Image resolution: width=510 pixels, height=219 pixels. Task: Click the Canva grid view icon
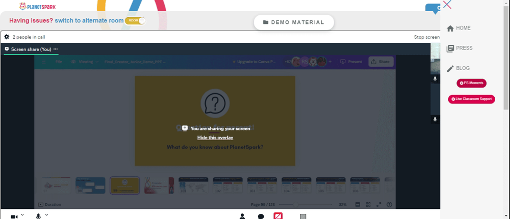point(368,204)
